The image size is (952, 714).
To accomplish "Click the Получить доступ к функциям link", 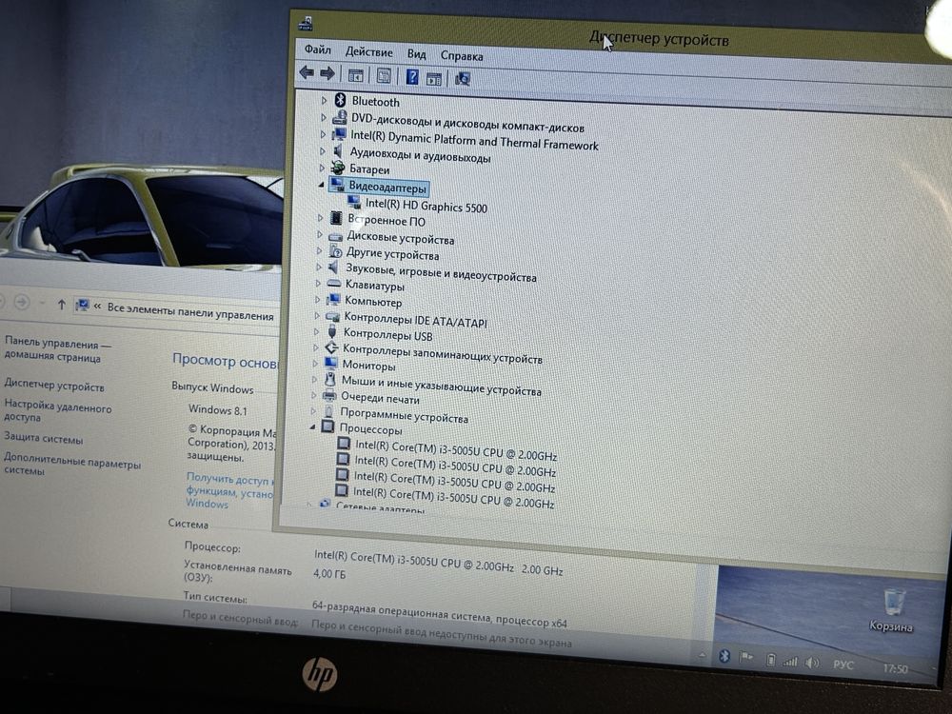I will coord(230,490).
